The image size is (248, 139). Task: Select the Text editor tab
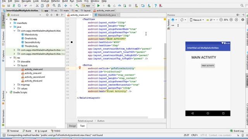[83, 126]
